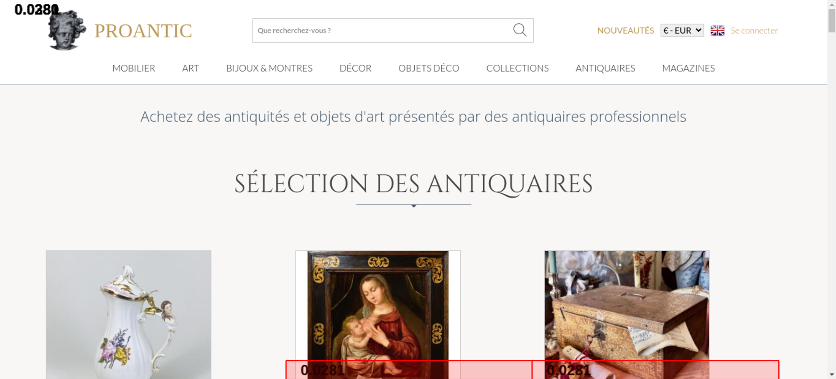Viewport: 836px width, 379px height.
Task: Open the MAGAZINES menu
Action: [688, 68]
